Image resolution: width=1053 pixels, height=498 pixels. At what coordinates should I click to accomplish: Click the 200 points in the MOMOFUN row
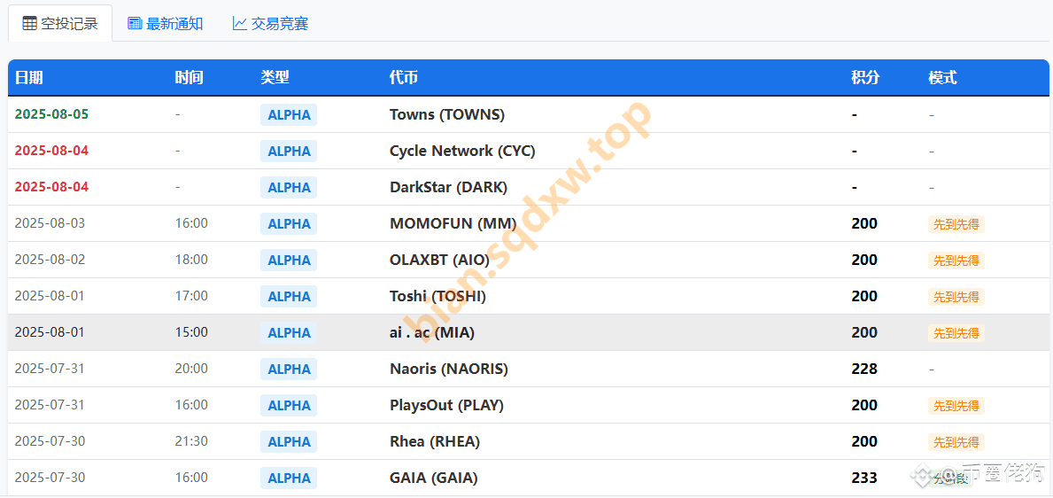click(864, 224)
